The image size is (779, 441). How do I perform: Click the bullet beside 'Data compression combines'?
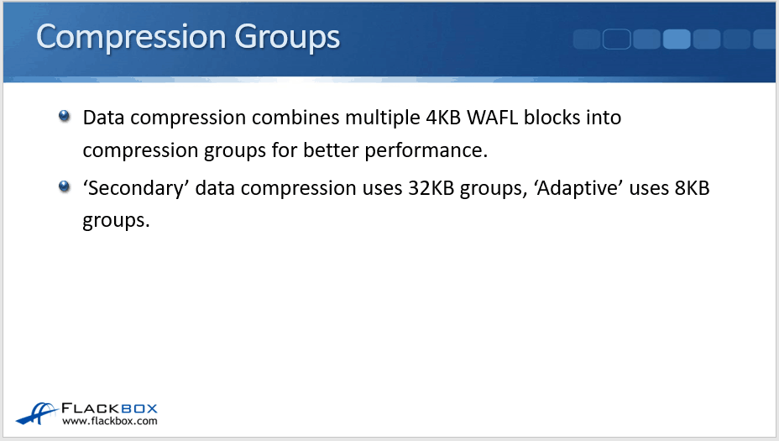point(65,116)
